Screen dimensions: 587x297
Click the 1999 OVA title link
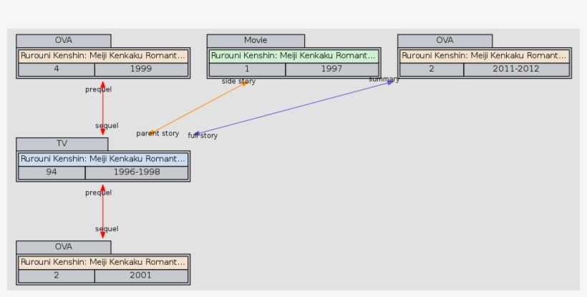(x=103, y=56)
